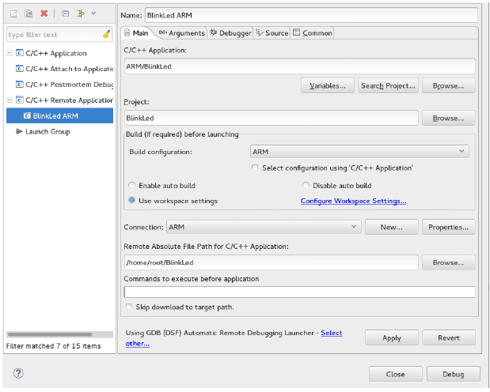Switch to the Debugger tab
The image size is (490, 392).
tap(230, 33)
